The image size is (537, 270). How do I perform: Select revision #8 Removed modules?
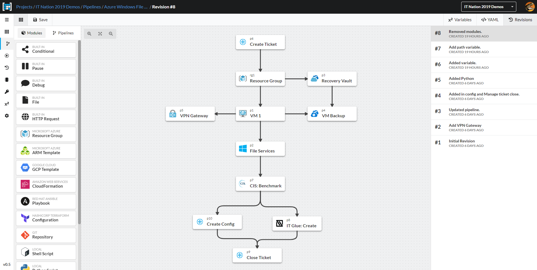[484, 34]
